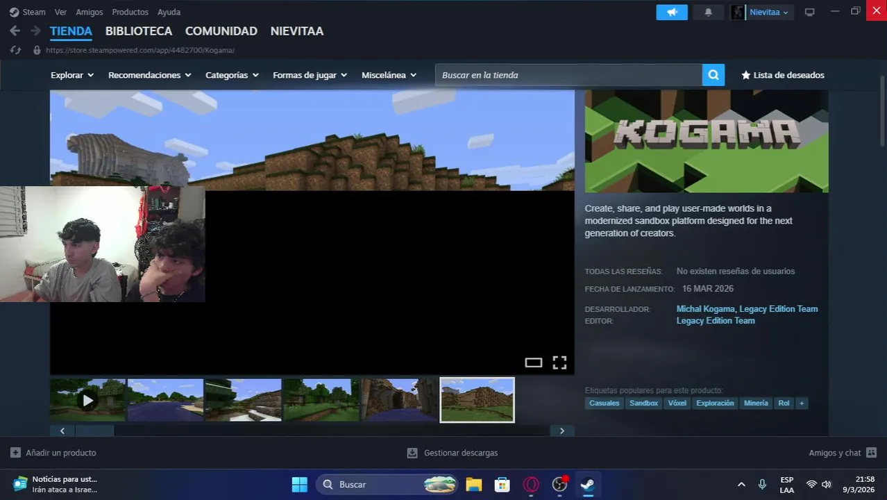This screenshot has width=887, height=500.
Task: Click the KOGAMA header image
Action: (707, 141)
